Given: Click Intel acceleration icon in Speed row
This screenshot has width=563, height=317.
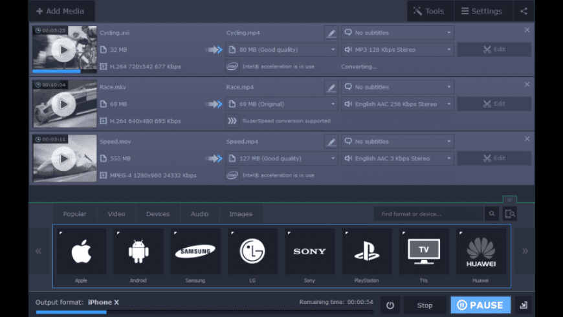Looking at the screenshot, I should click(x=232, y=175).
